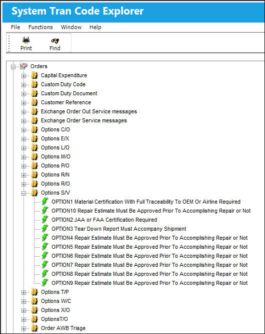
Task: Expand the Options L/O node
Action: tap(24, 148)
